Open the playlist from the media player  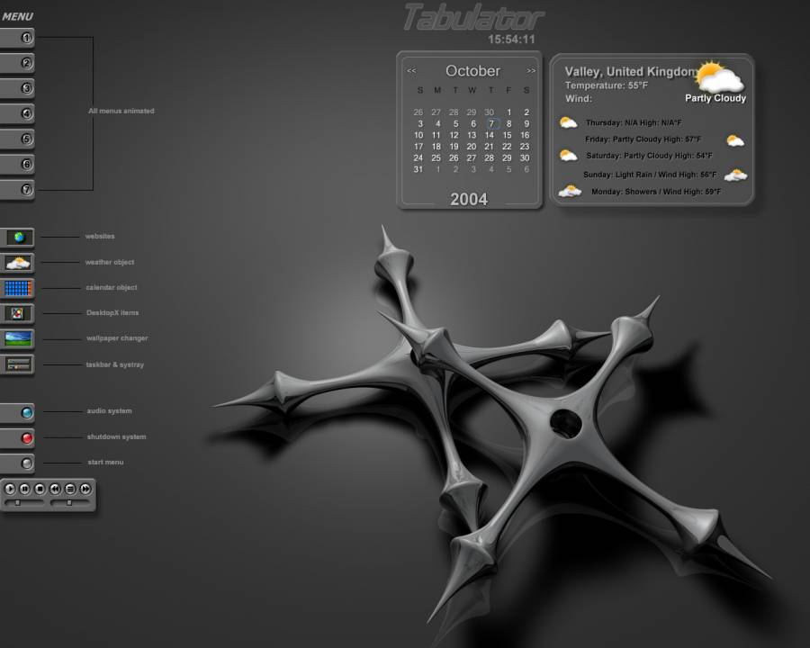pyautogui.click(x=70, y=489)
